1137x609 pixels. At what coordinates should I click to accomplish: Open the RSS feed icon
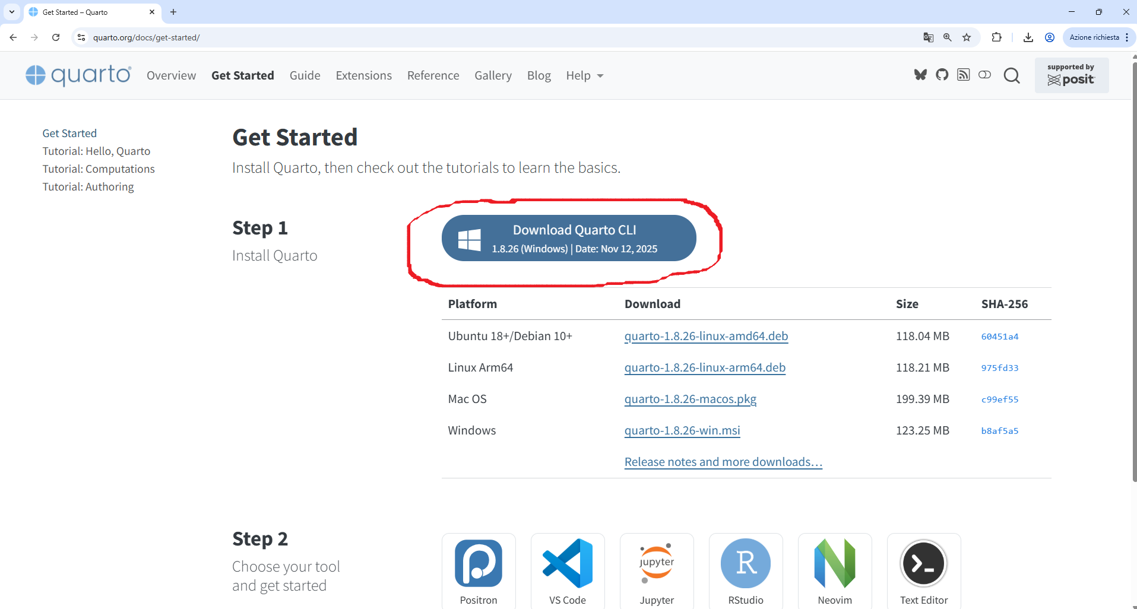pyautogui.click(x=963, y=75)
